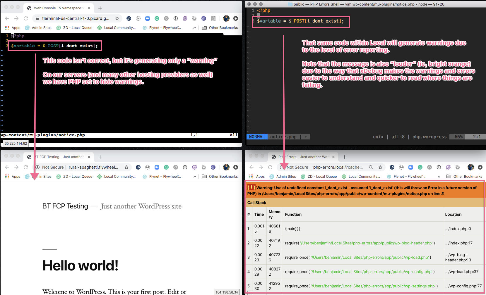Click Back in the Web Console window
The image size is (486, 295).
point(7,18)
